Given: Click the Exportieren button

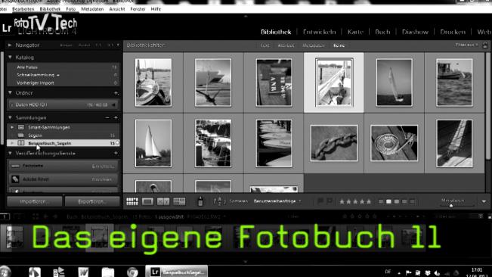Looking at the screenshot, I should click(x=92, y=201).
